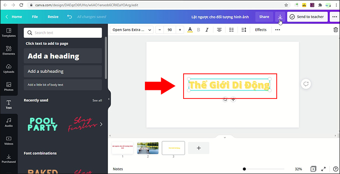Open the Elements sidebar panel
The image size is (340, 174).
[8, 51]
